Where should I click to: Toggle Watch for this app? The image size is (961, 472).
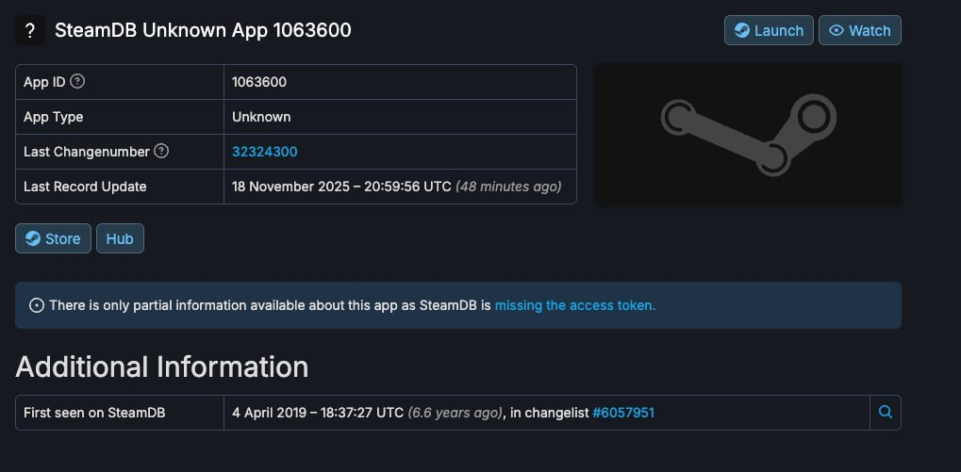[x=859, y=30]
